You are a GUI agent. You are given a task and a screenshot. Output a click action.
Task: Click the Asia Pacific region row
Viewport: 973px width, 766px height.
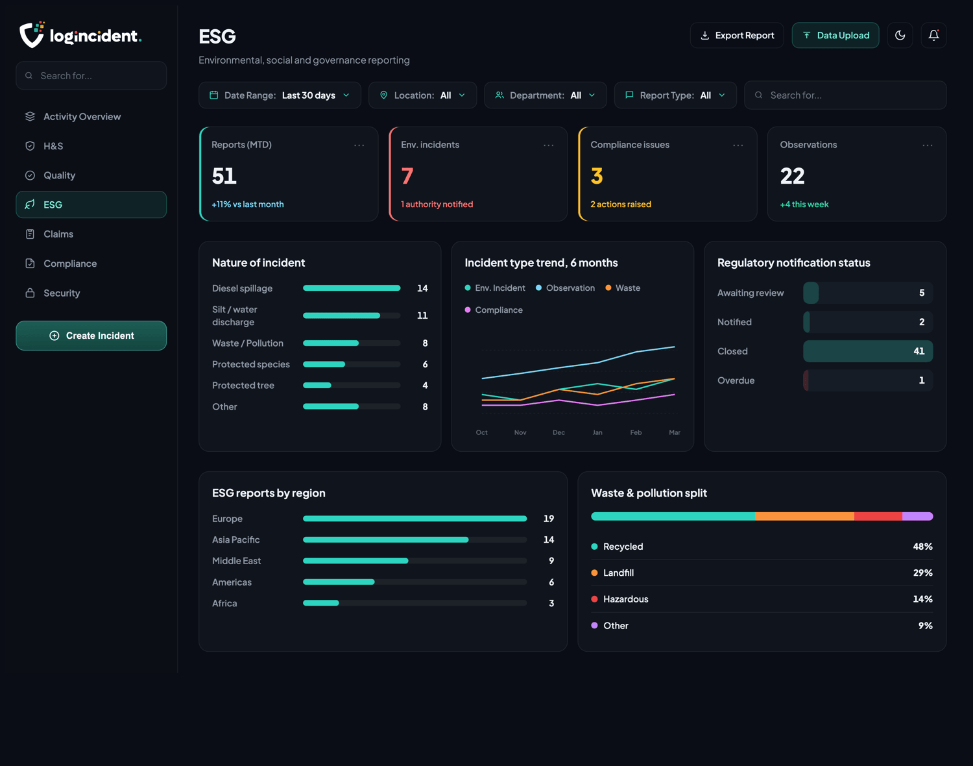tap(383, 540)
